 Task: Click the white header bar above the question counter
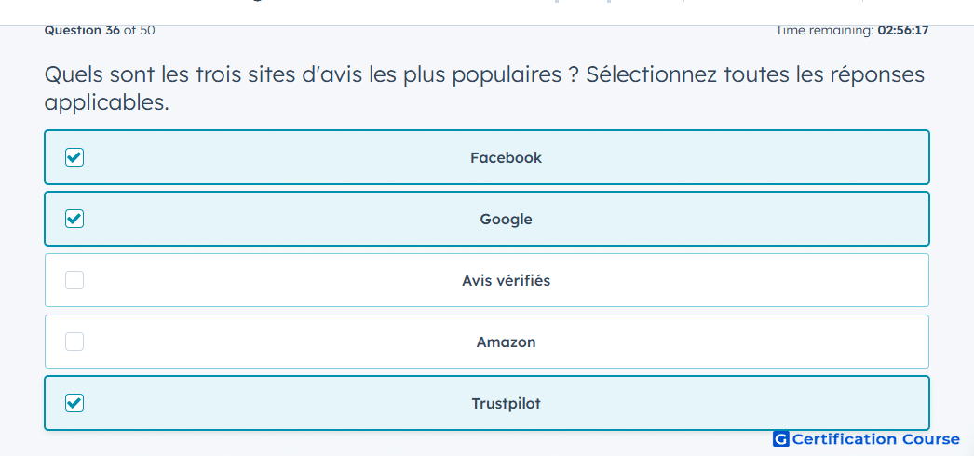click(487, 12)
